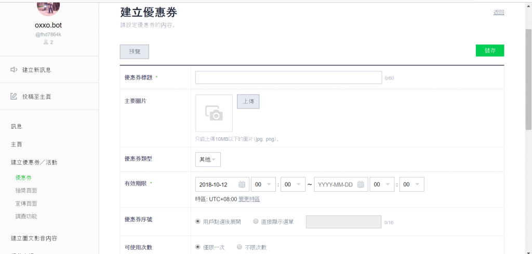Click the 變更時區 link
Image resolution: width=532 pixels, height=254 pixels.
tap(249, 199)
